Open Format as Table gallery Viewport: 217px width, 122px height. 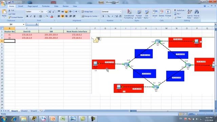pos(139,14)
